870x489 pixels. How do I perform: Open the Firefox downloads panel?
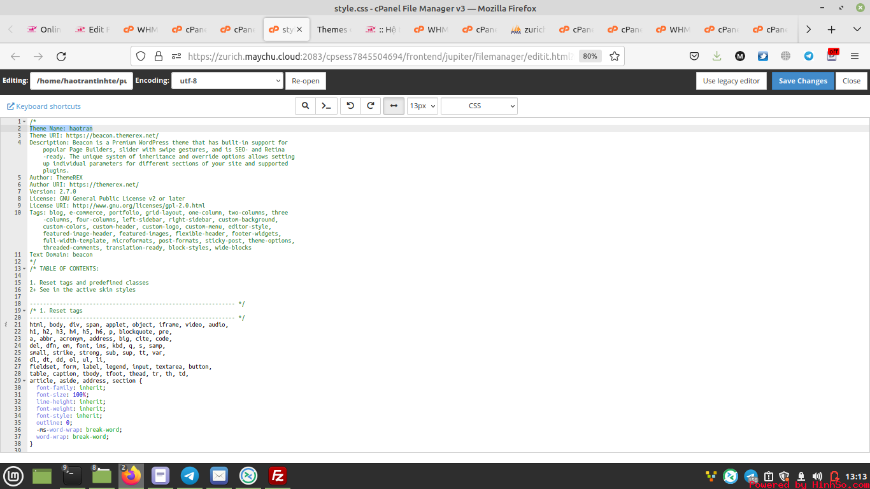pyautogui.click(x=717, y=56)
